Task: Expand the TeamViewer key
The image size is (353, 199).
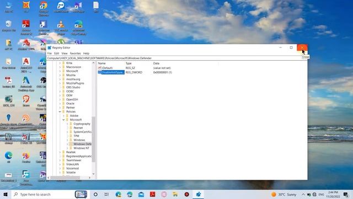Action: pos(60,160)
